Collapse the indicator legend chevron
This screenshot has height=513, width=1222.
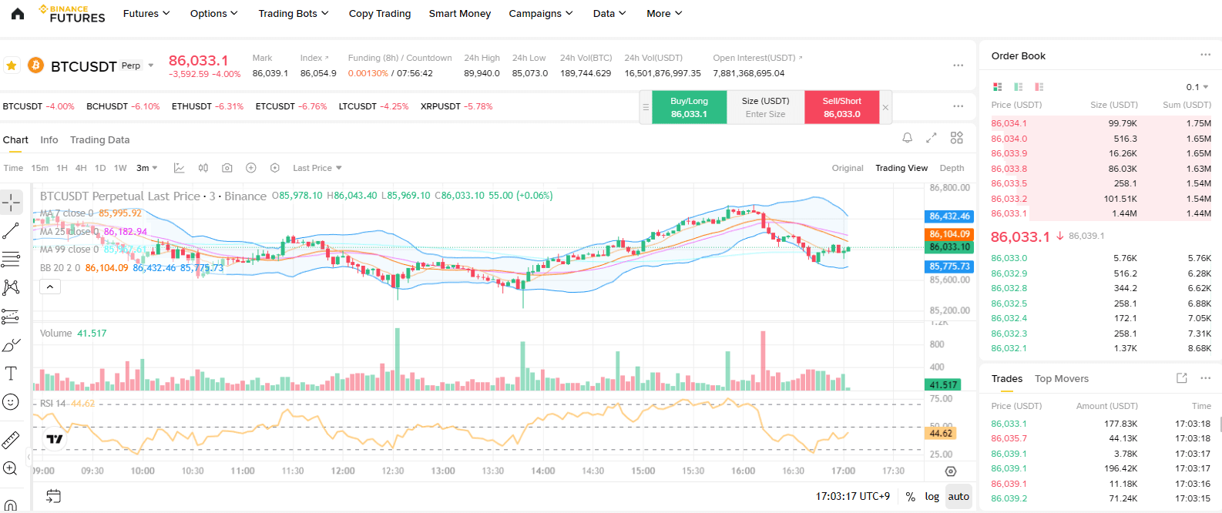pyautogui.click(x=49, y=287)
